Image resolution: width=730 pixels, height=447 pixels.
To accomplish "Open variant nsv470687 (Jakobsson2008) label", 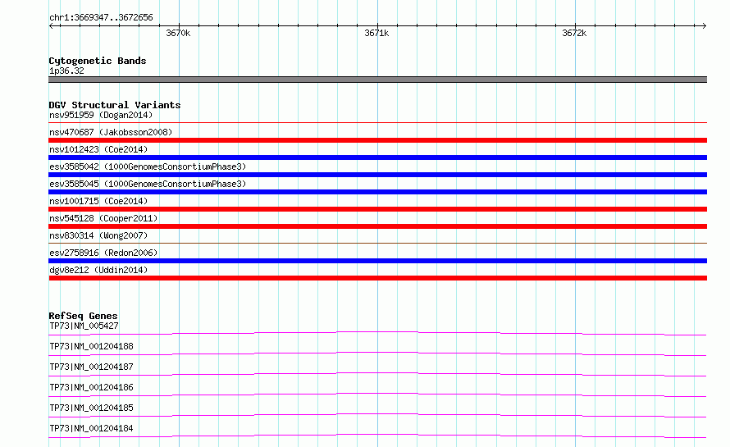I will (111, 132).
